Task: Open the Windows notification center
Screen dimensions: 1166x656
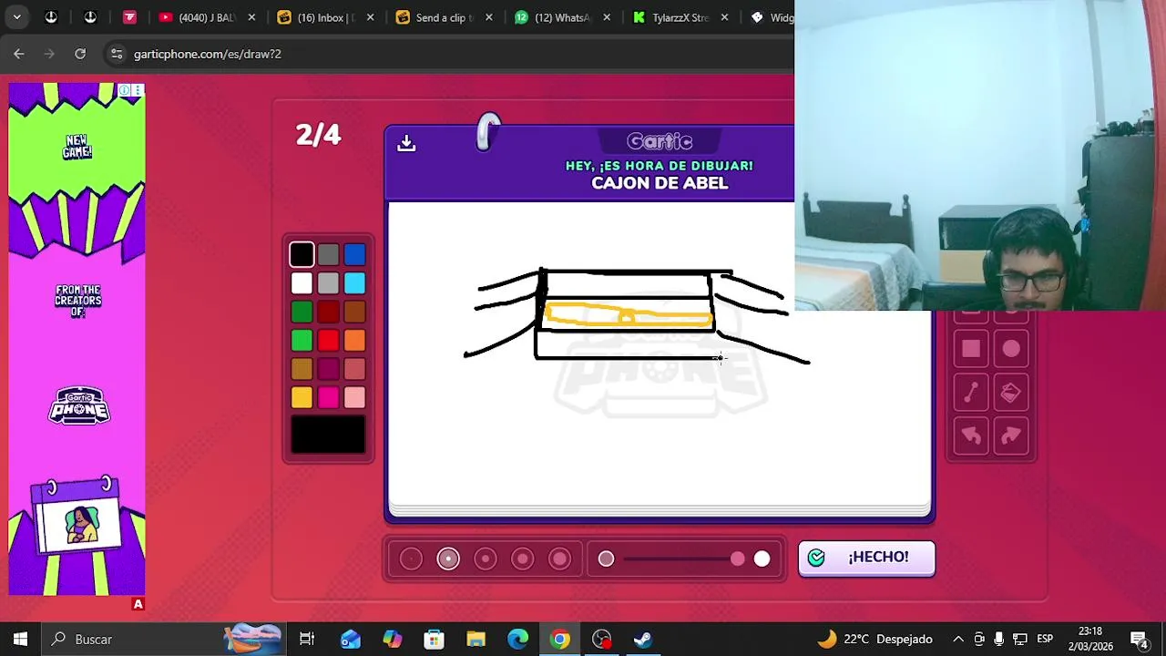Action: [1139, 640]
